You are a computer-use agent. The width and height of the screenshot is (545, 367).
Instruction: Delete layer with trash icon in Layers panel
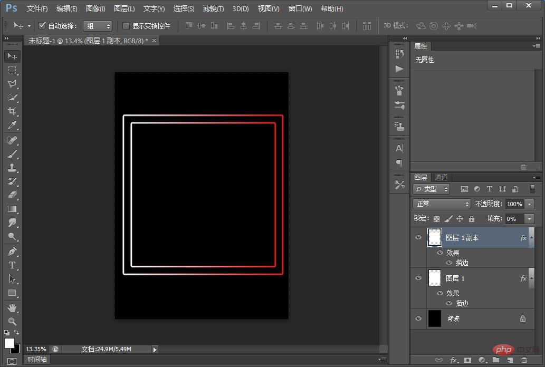pyautogui.click(x=524, y=360)
